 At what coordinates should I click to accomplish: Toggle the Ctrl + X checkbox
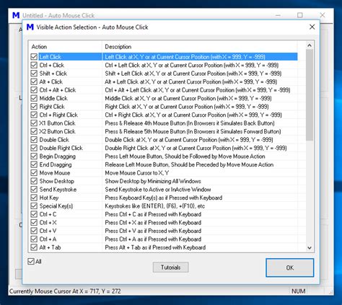pyautogui.click(x=34, y=223)
